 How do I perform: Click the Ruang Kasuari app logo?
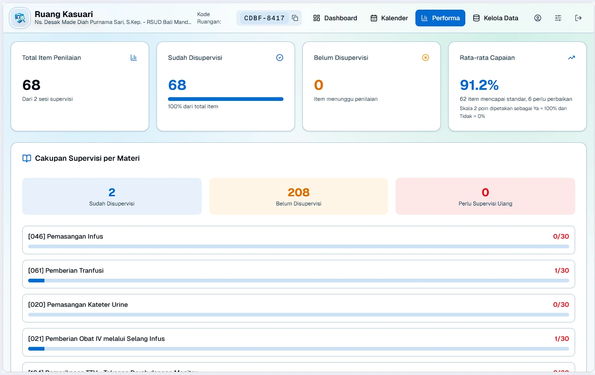(20, 18)
